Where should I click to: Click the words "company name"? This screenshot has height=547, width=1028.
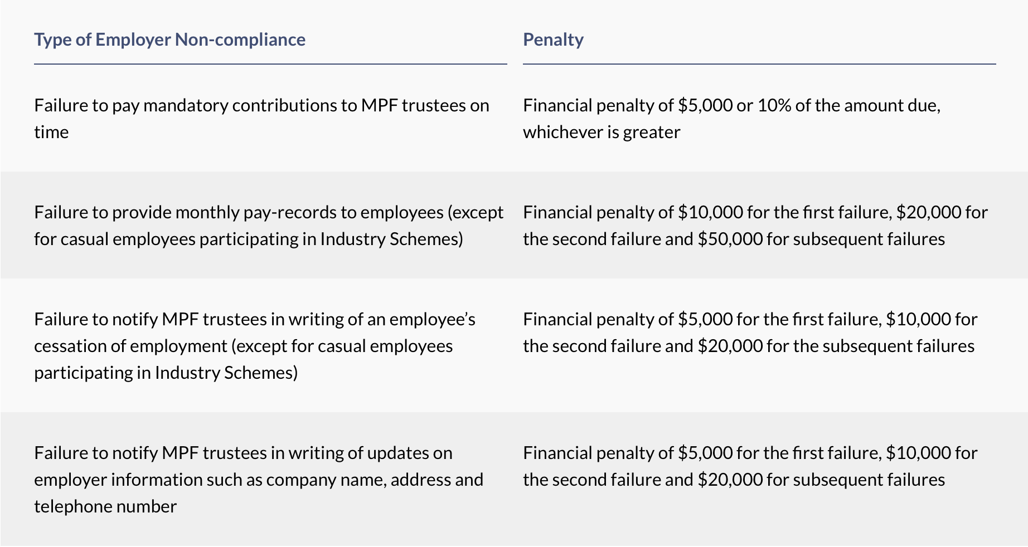(325, 480)
